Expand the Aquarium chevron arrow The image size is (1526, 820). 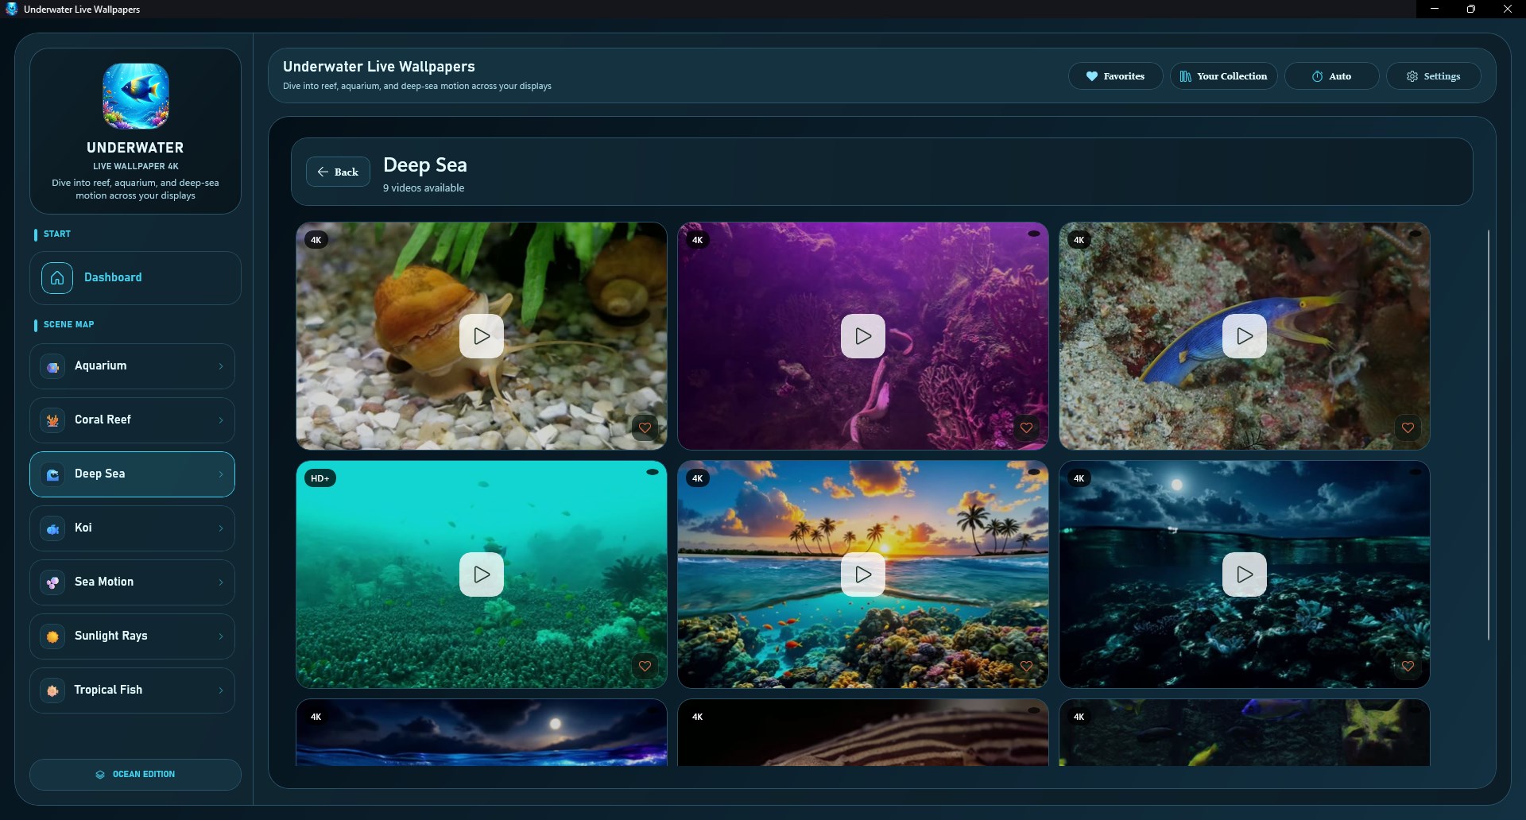click(x=221, y=366)
